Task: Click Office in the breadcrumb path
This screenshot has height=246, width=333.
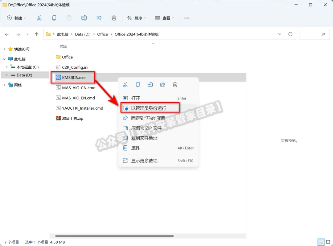Action: point(103,34)
